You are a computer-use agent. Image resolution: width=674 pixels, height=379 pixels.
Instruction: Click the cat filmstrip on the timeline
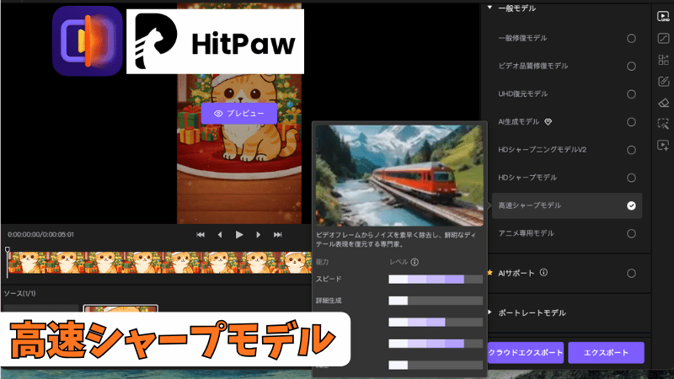(160, 263)
